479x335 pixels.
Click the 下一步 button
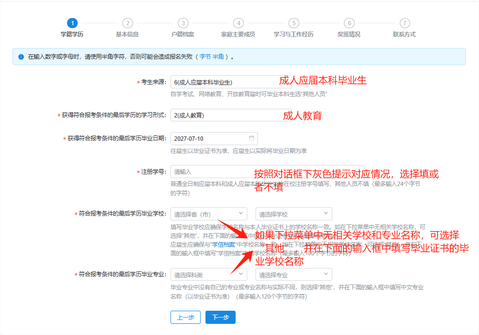pos(221,318)
